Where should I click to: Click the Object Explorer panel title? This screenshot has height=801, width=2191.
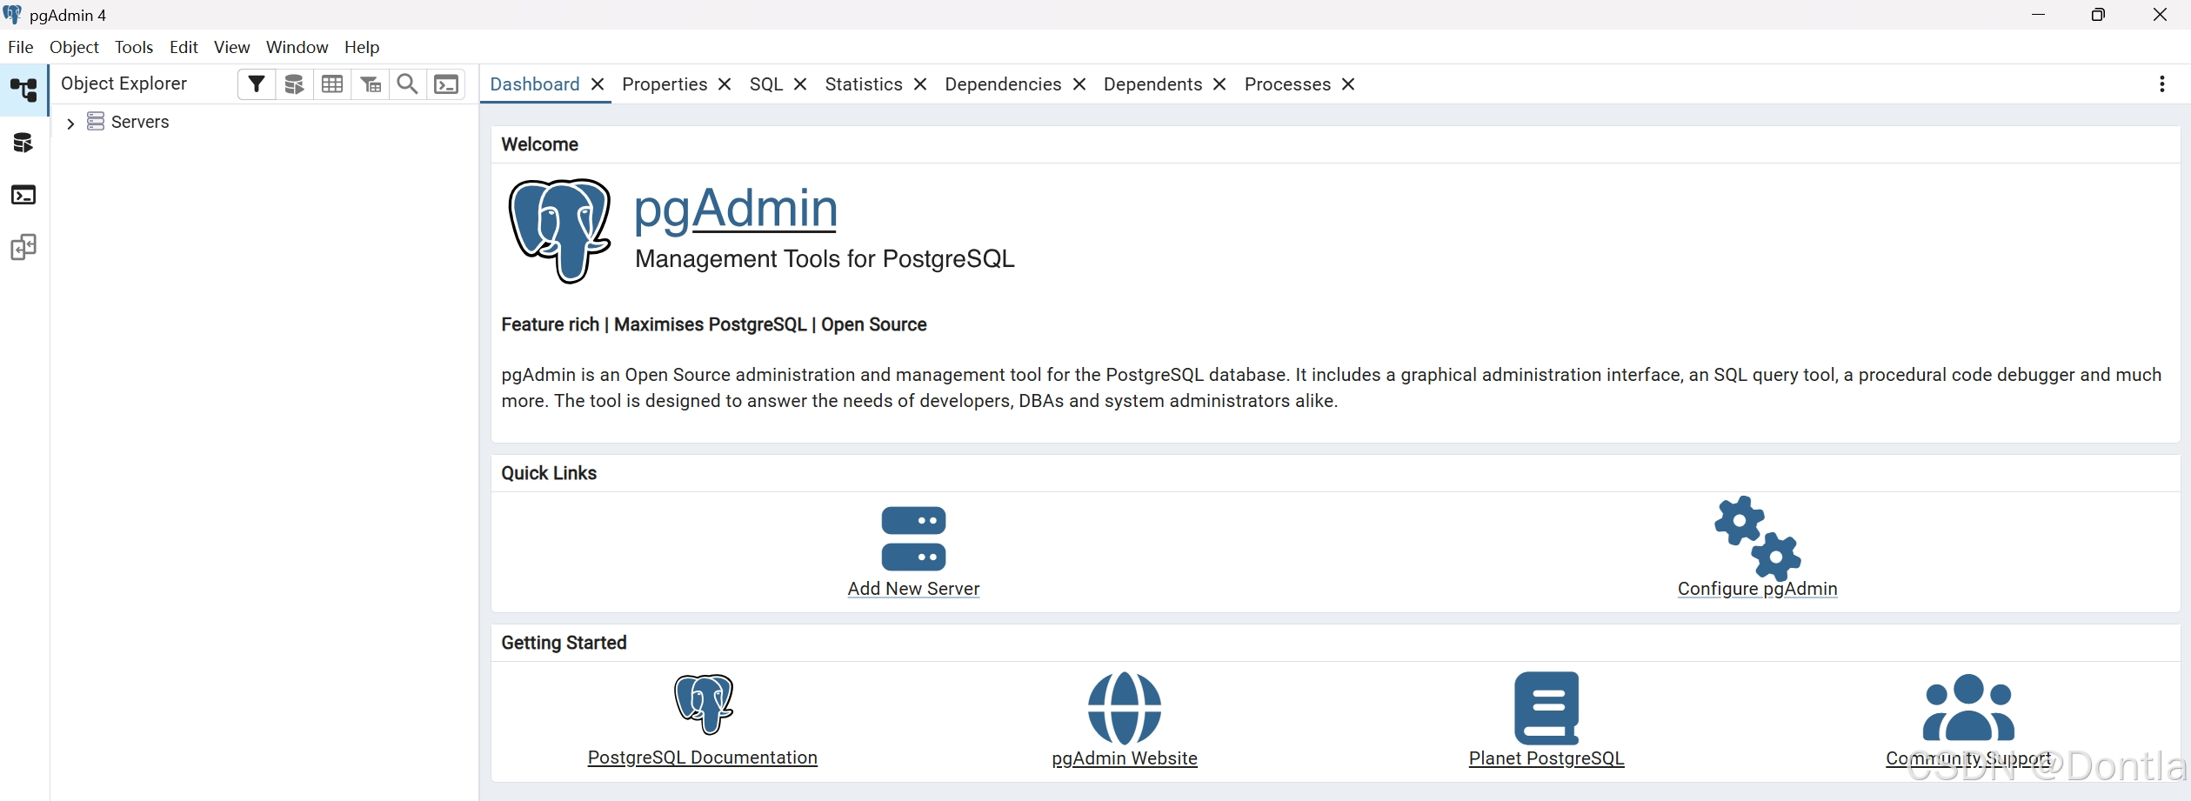124,83
